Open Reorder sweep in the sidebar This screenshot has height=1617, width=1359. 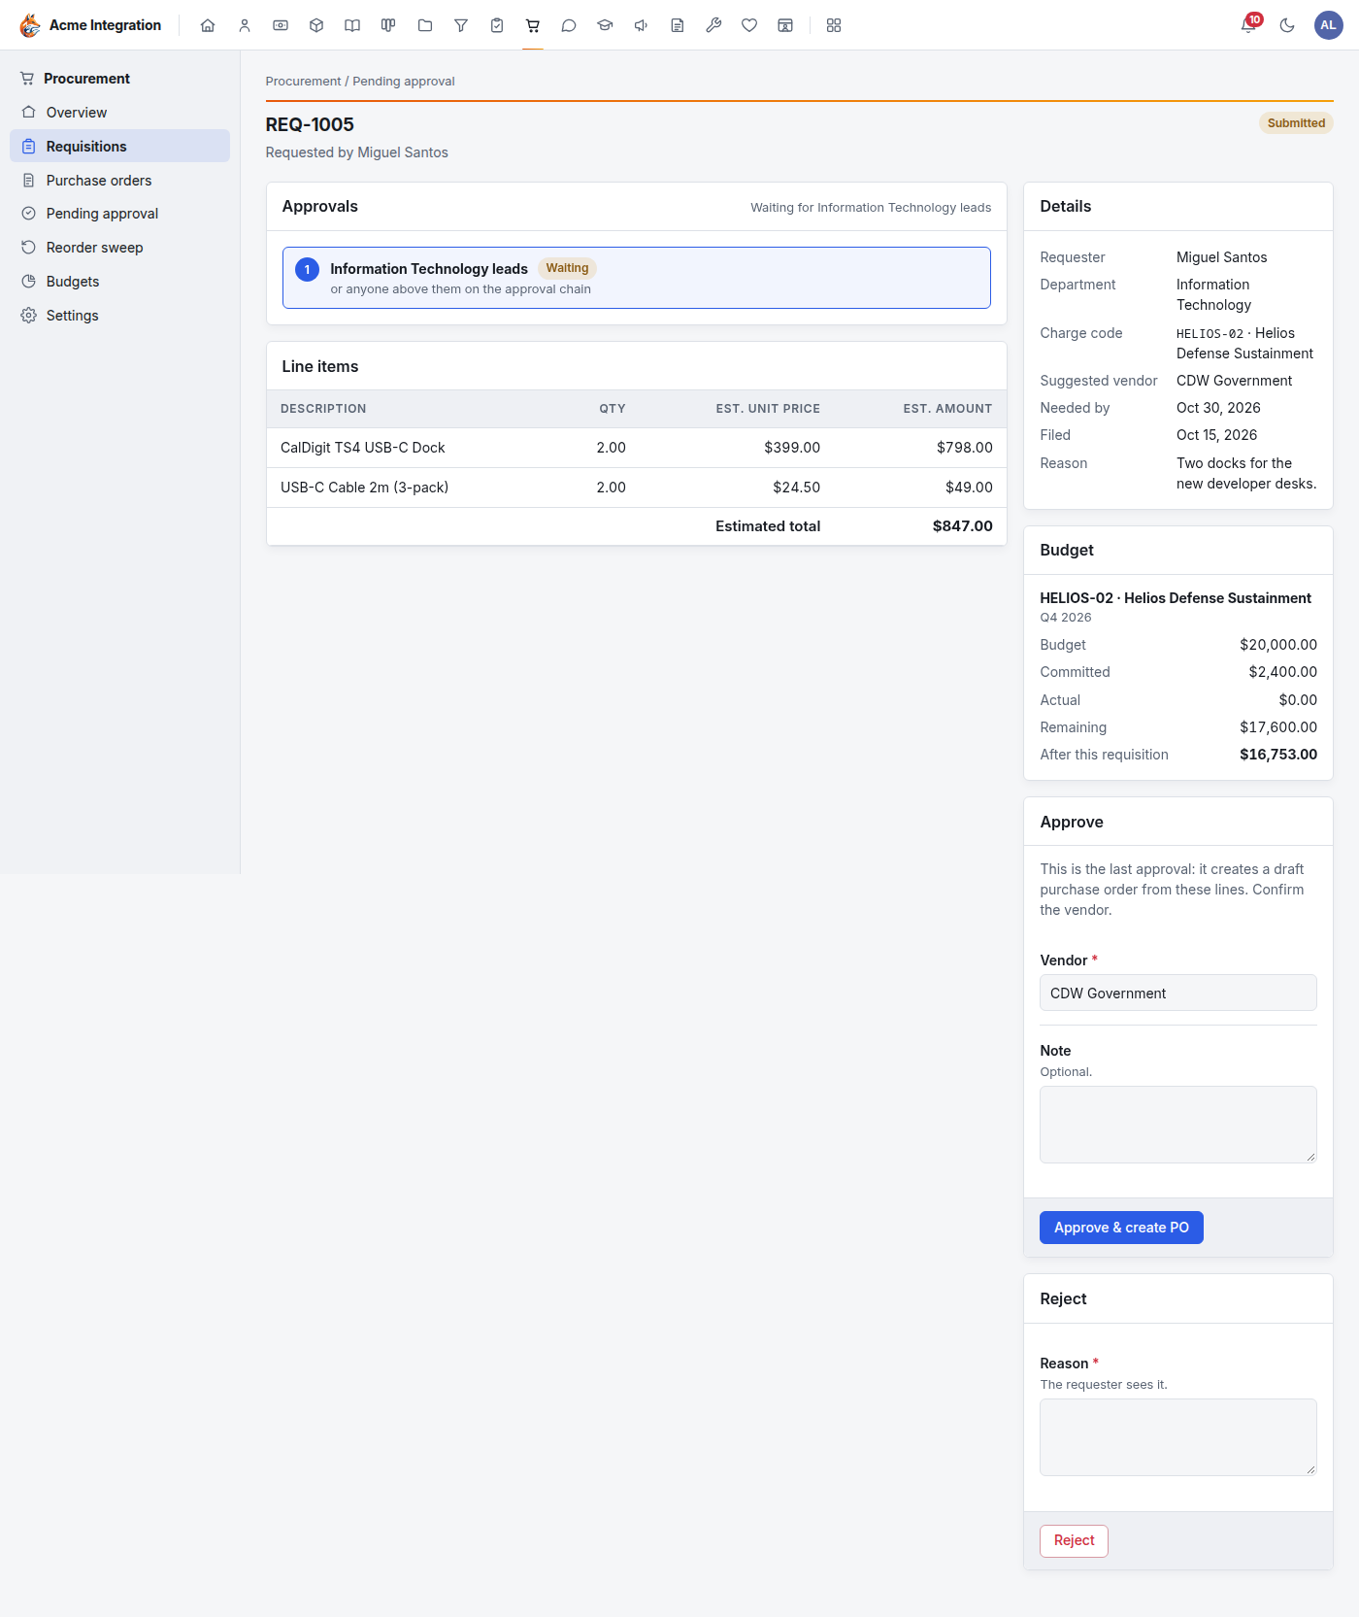[120, 248]
